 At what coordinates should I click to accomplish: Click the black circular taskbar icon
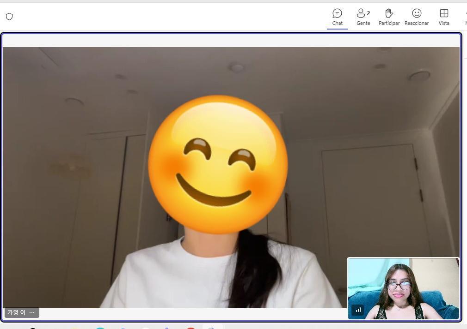pos(33,328)
